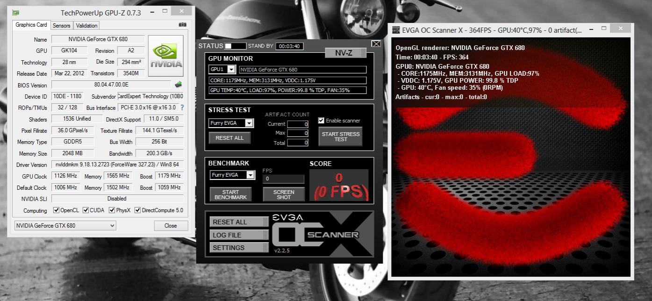This screenshot has width=652, height=301.
Task: Click the Name field NVIDIA GeForce GTX 680
Action: click(98, 39)
